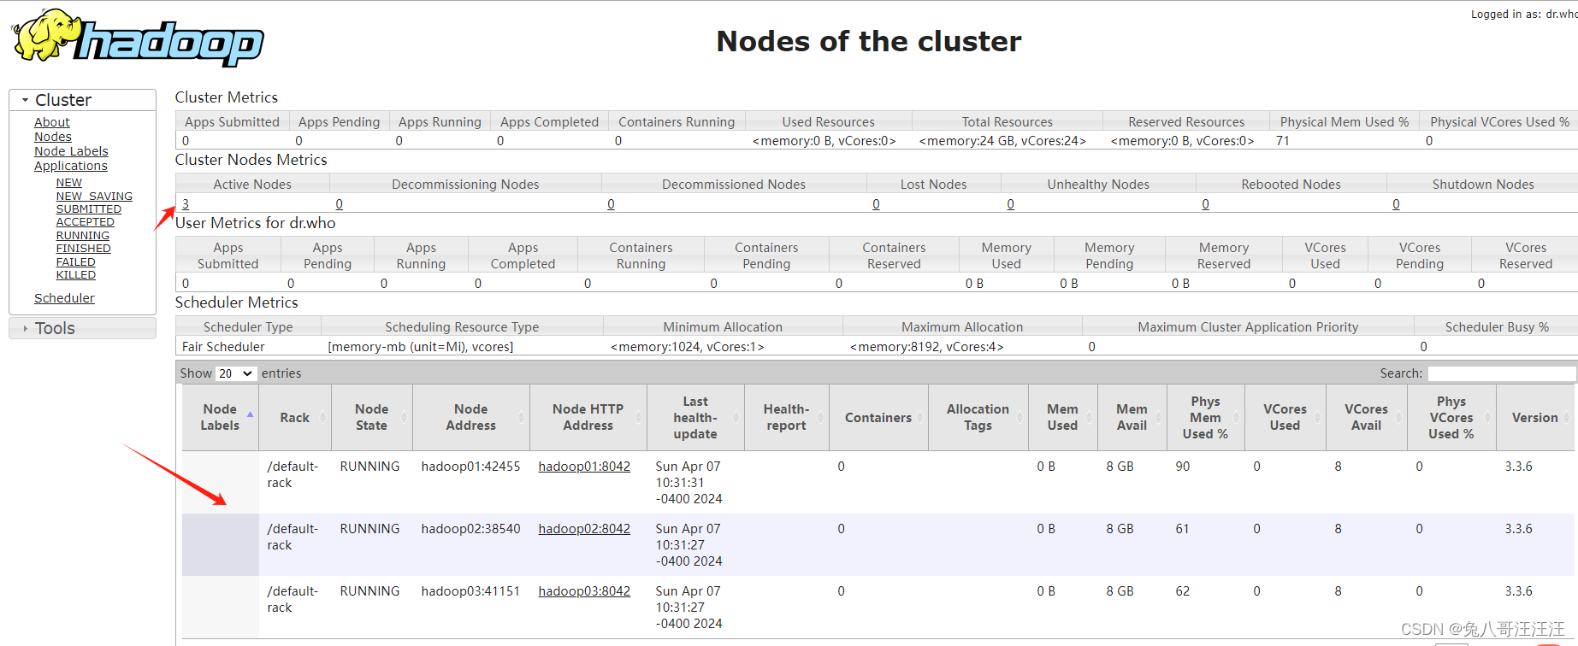Show RUNNING applications
1578x646 pixels.
tap(83, 235)
